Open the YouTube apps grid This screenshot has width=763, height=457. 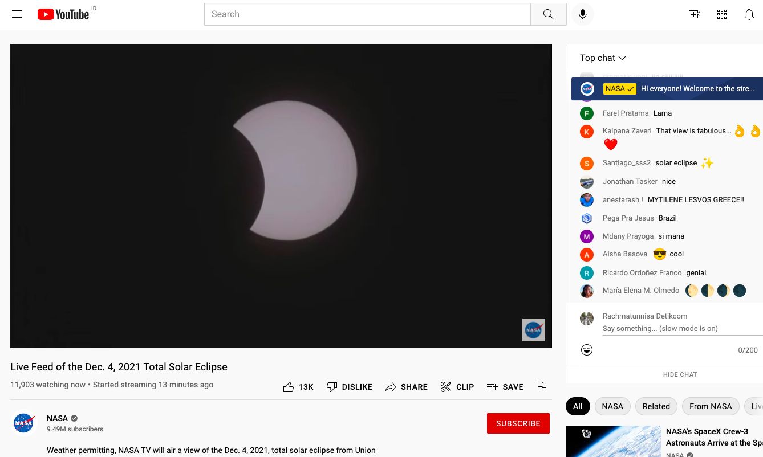tap(722, 14)
